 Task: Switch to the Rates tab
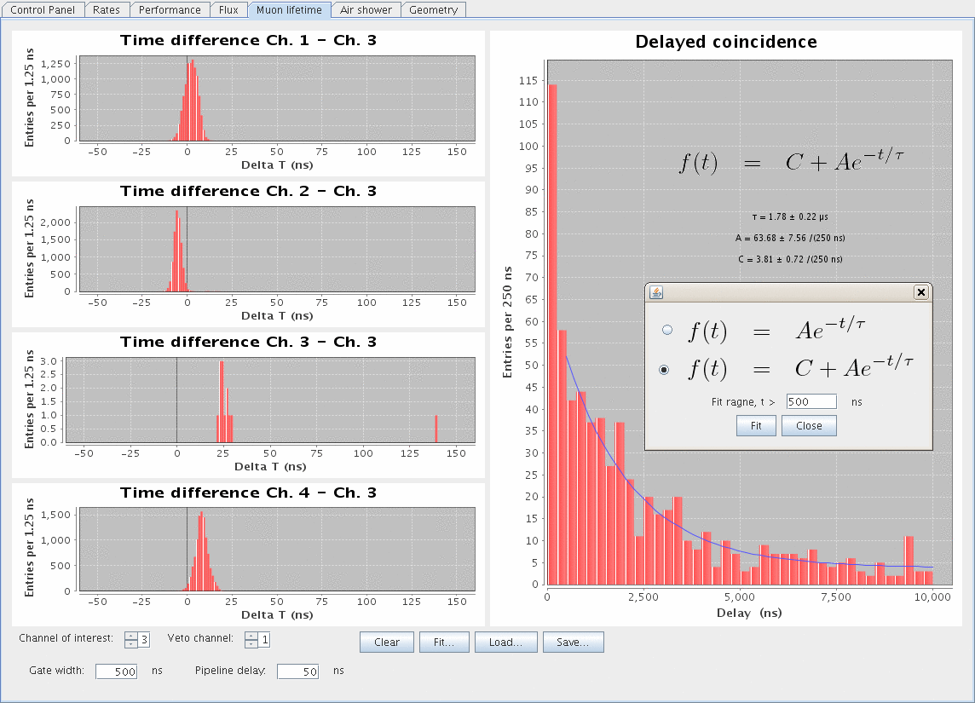[x=107, y=10]
